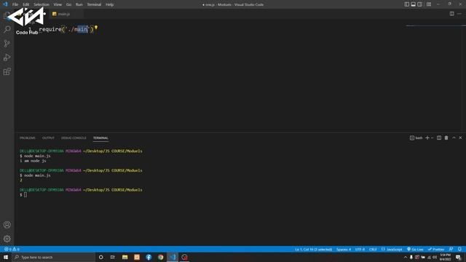Open the View menu

pos(58,4)
